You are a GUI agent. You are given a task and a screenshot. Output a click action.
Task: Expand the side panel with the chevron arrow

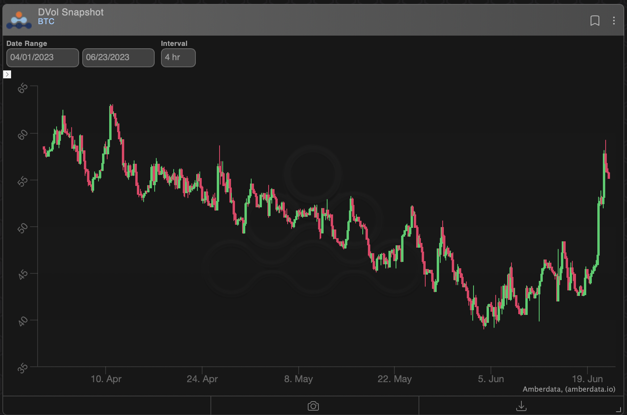[x=7, y=74]
